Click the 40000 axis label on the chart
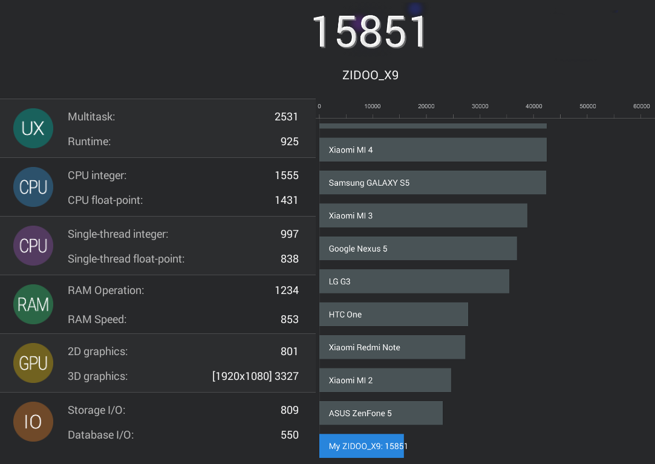655x464 pixels. pos(534,106)
